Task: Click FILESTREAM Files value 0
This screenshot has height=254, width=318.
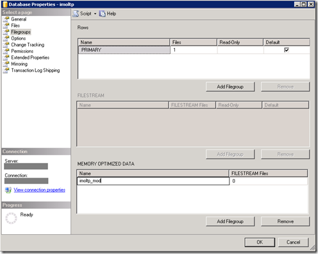Action: [x=269, y=181]
